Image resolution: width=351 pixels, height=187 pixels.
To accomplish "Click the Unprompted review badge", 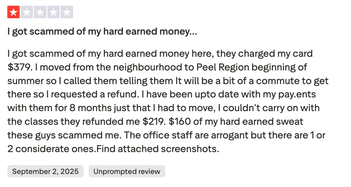I will tap(127, 171).
